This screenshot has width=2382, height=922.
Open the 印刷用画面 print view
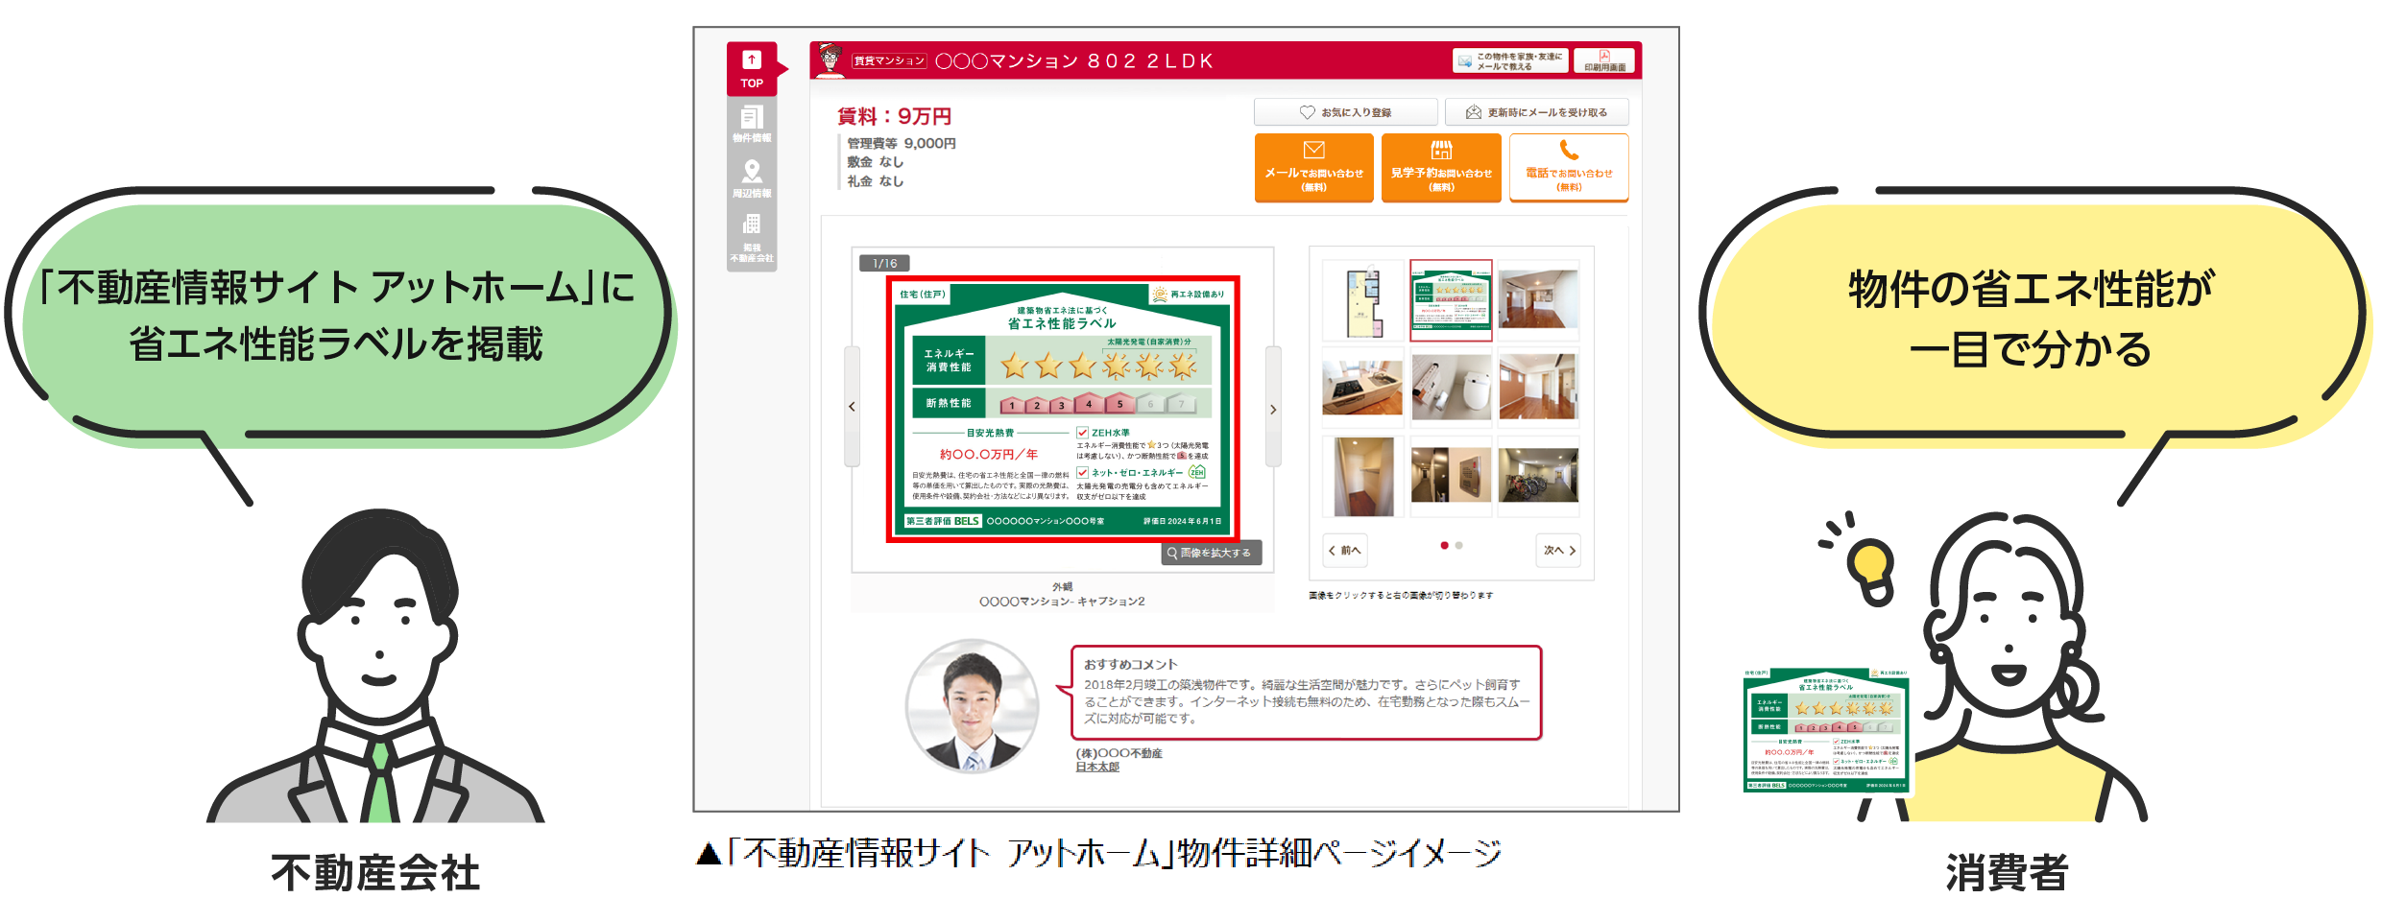pos(1604,60)
